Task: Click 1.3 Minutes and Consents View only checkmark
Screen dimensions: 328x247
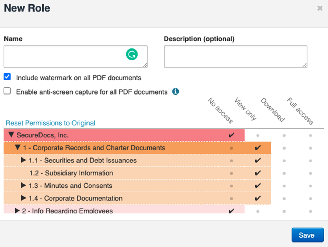Action: (x=258, y=186)
